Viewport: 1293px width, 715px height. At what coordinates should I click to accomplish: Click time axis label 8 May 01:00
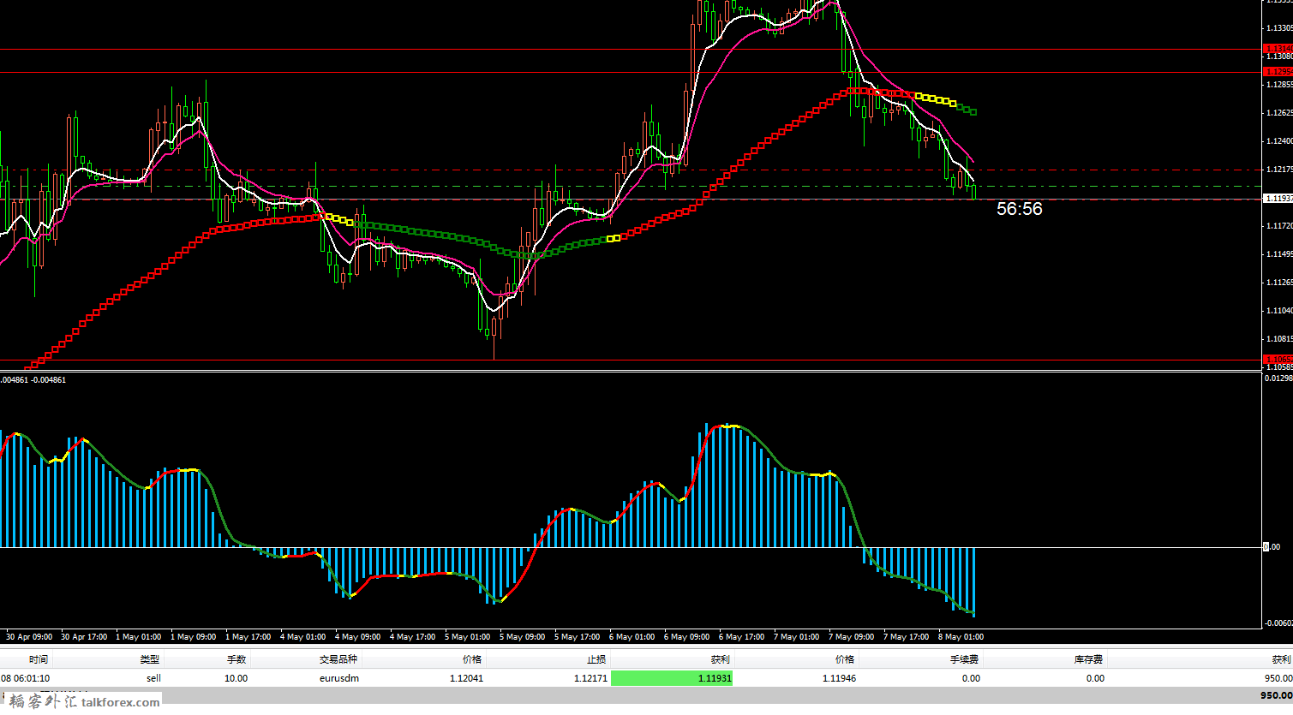[961, 637]
